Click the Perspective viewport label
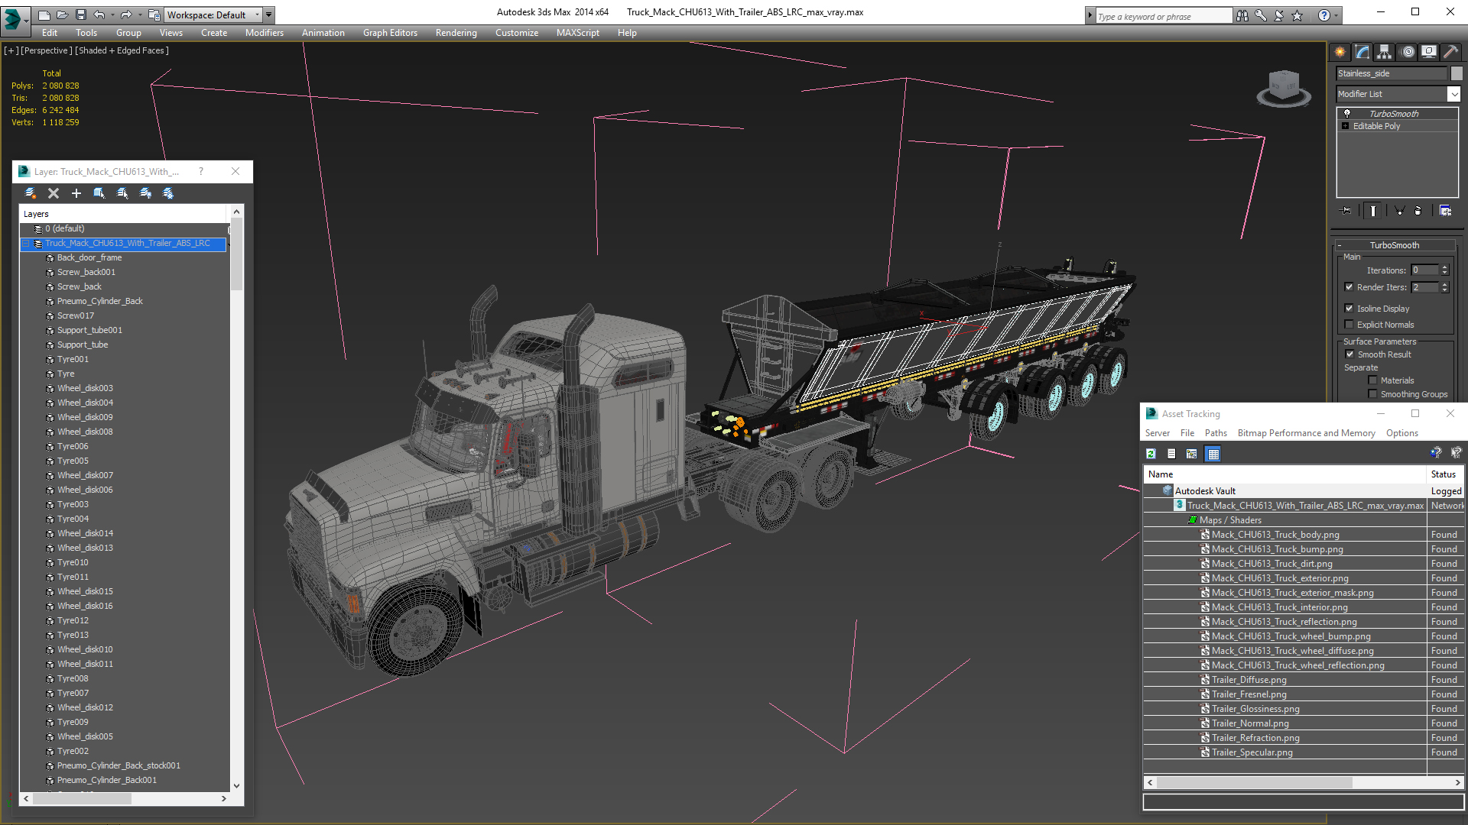 click(x=47, y=50)
